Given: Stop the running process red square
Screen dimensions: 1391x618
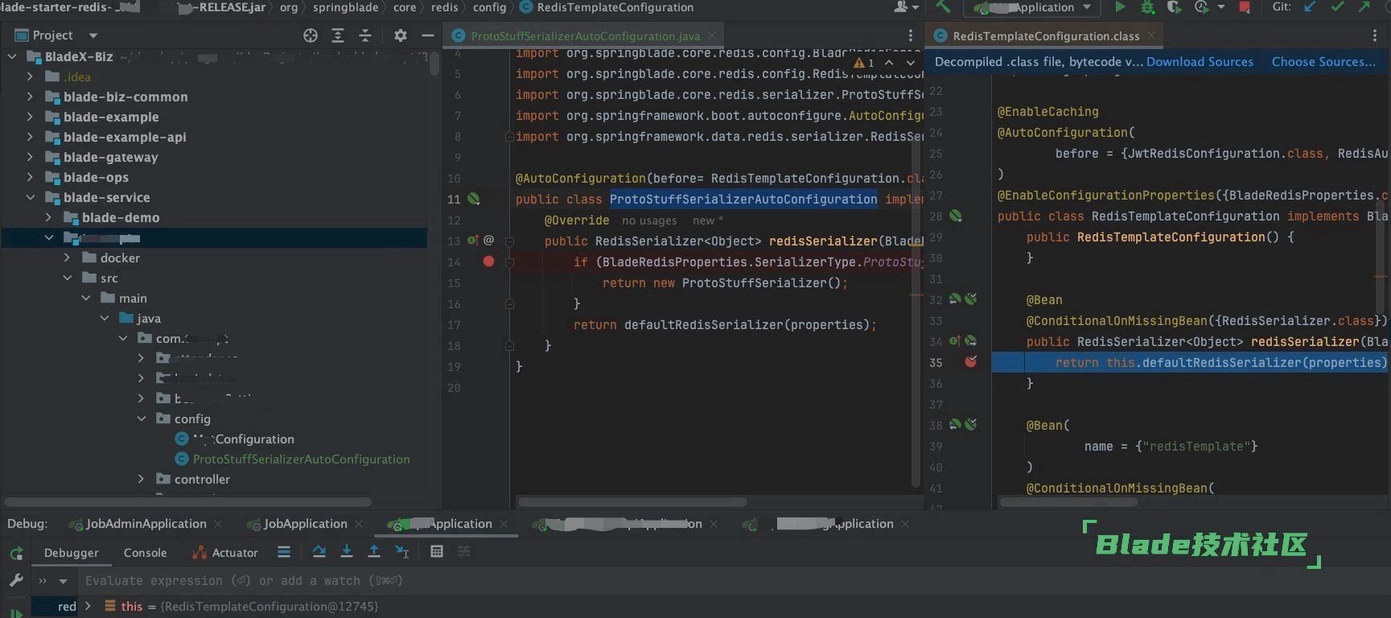Looking at the screenshot, I should (x=1245, y=7).
